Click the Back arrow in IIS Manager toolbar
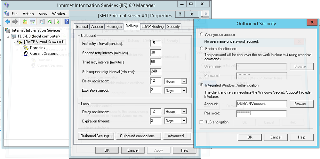 pos(8,21)
